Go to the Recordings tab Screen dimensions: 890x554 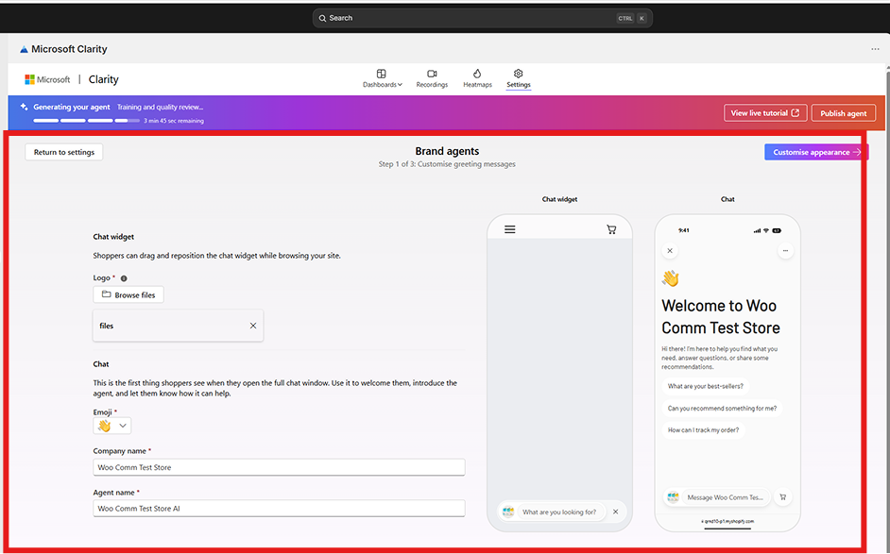point(432,78)
